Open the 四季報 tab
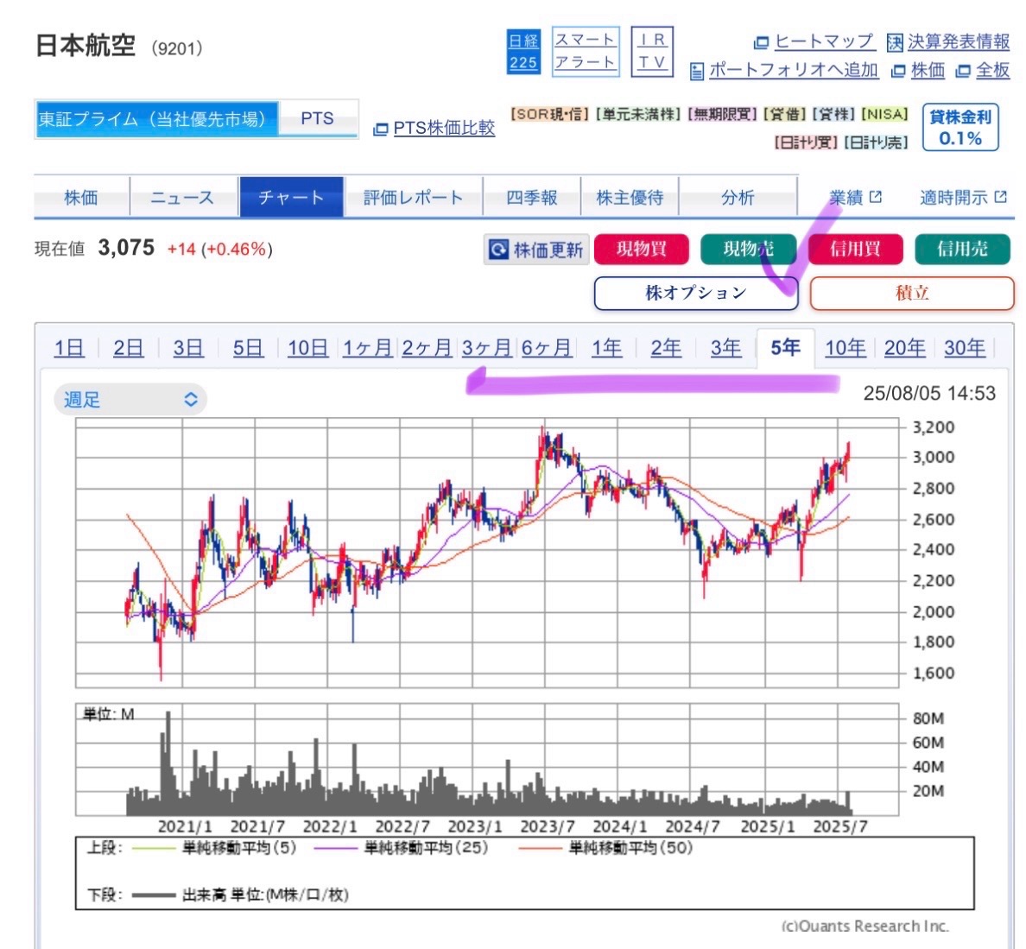Viewport: 1026px width, 949px height. tap(532, 197)
